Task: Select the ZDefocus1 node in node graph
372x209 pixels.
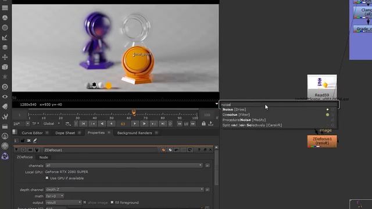Action: coord(322,141)
